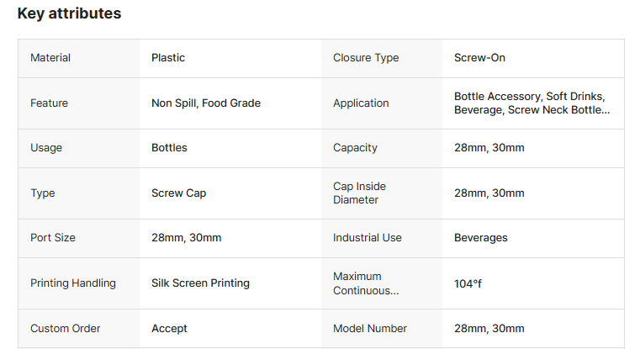Select the Screw-On closure value
This screenshot has height=349, width=640.
coord(479,58)
